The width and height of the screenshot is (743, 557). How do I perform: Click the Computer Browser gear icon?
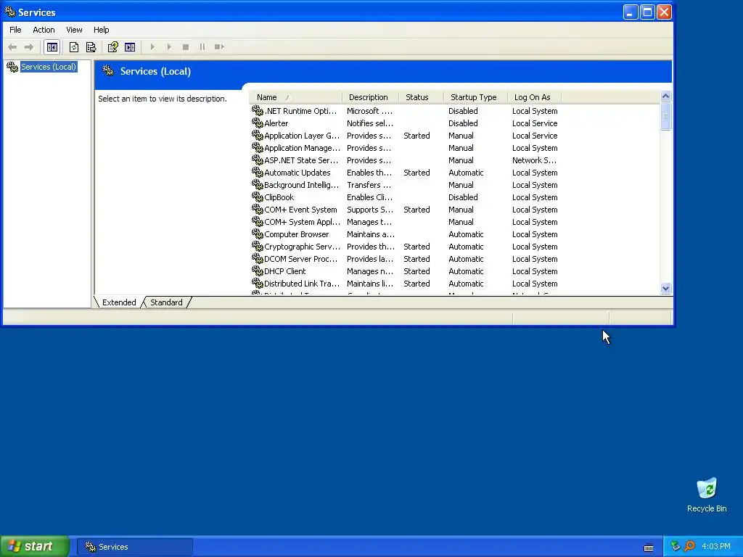[x=258, y=234]
